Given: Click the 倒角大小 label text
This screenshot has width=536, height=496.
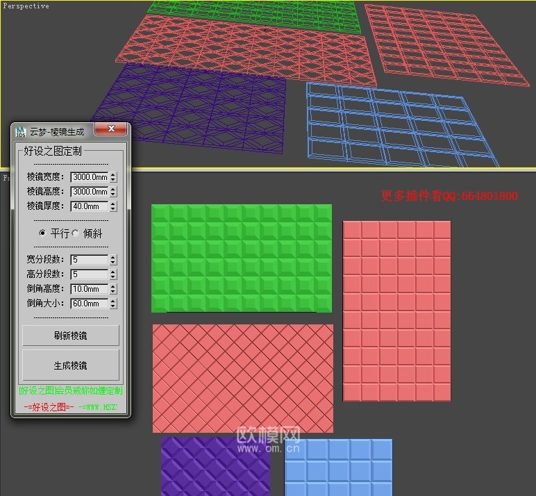Looking at the screenshot, I should [45, 304].
